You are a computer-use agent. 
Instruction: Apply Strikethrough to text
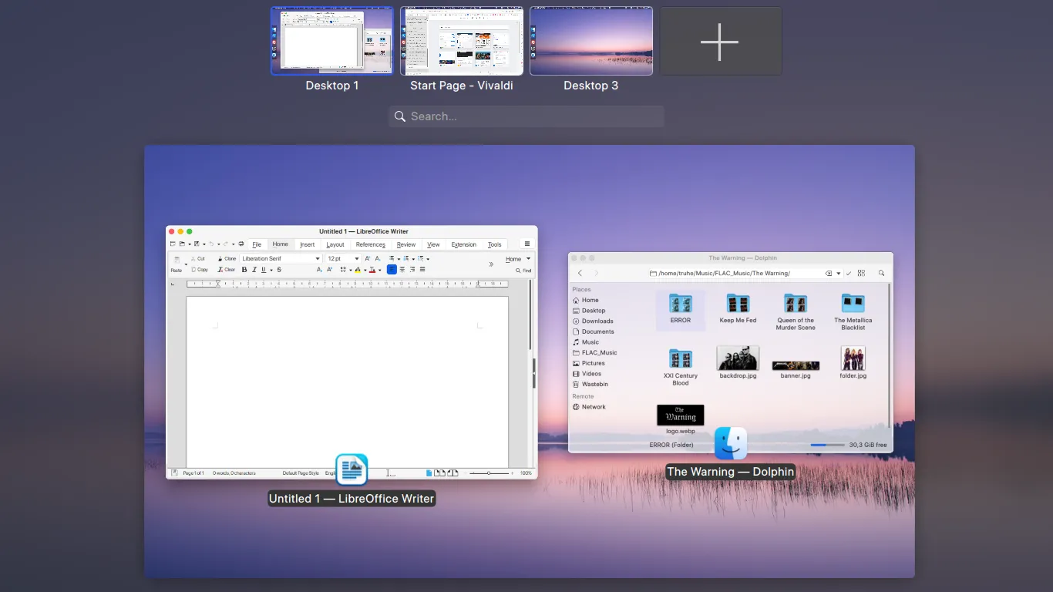tap(278, 270)
